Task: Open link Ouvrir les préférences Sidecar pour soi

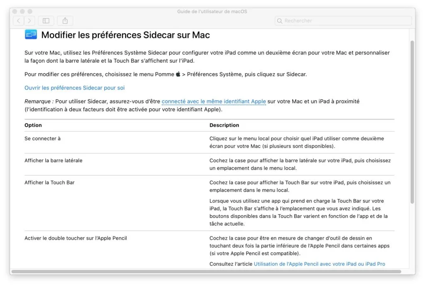Action: point(75,88)
